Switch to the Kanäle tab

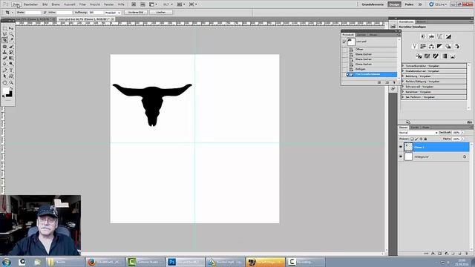(415, 128)
